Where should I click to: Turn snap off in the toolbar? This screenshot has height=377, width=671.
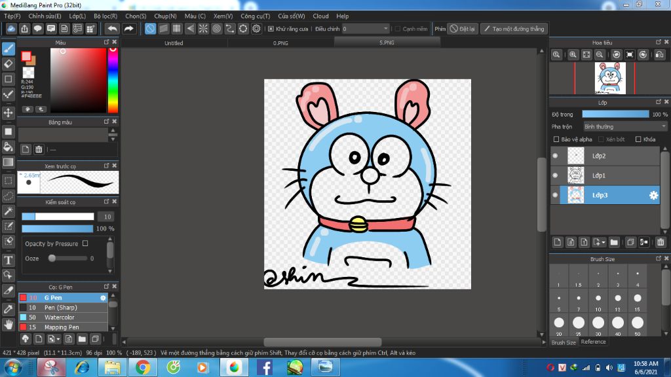point(150,29)
